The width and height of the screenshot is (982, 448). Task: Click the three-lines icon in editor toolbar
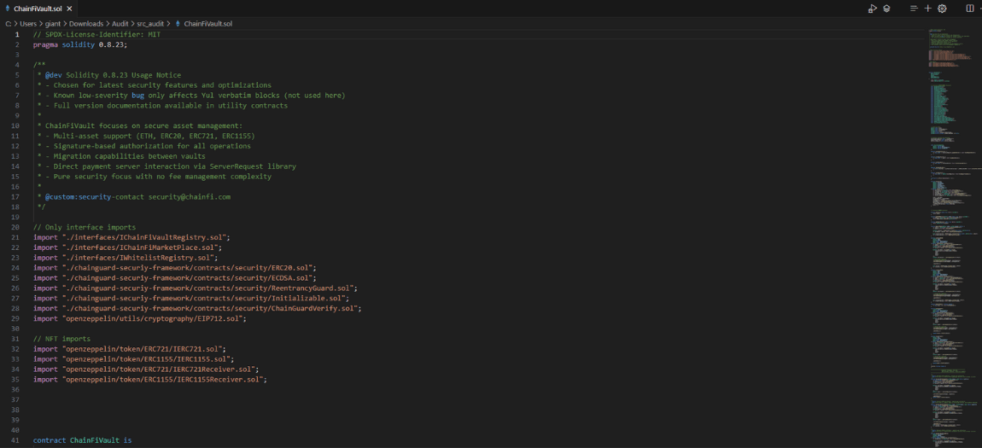coord(914,9)
